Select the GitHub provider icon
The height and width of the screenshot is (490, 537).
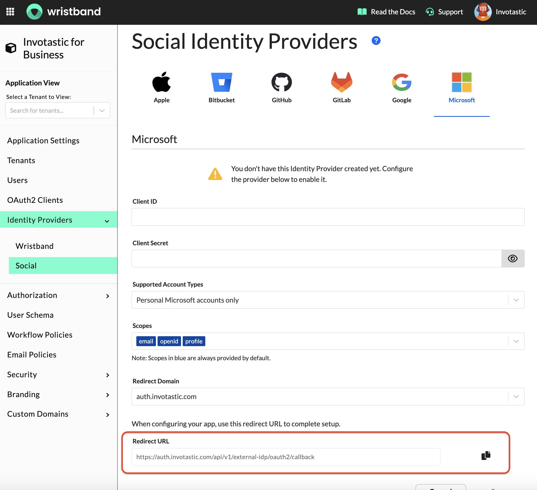[281, 82]
